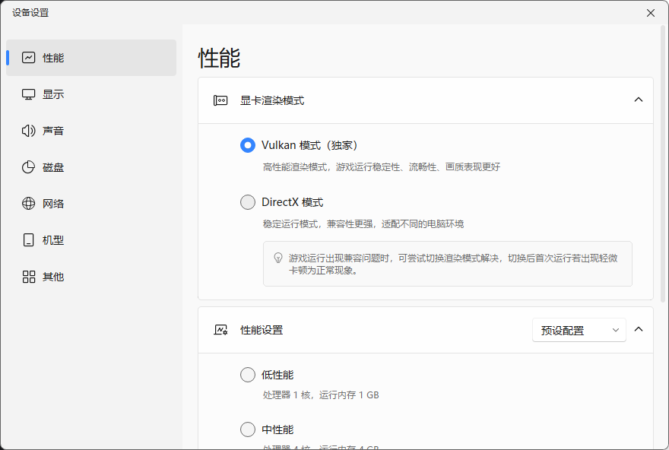Click the 其他 other settings icon
This screenshot has width=669, height=450.
[x=27, y=277]
